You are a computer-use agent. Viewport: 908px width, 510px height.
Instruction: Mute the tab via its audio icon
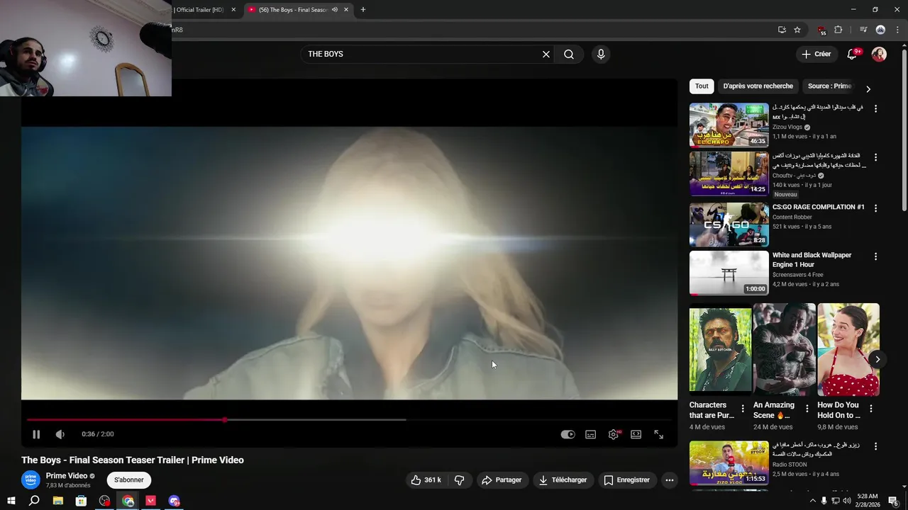click(334, 10)
